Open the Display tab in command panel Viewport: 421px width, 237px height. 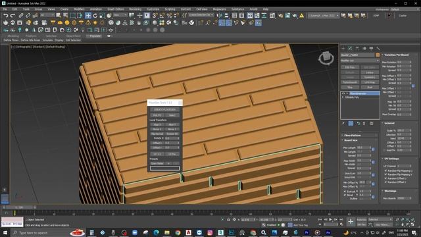tap(371, 48)
